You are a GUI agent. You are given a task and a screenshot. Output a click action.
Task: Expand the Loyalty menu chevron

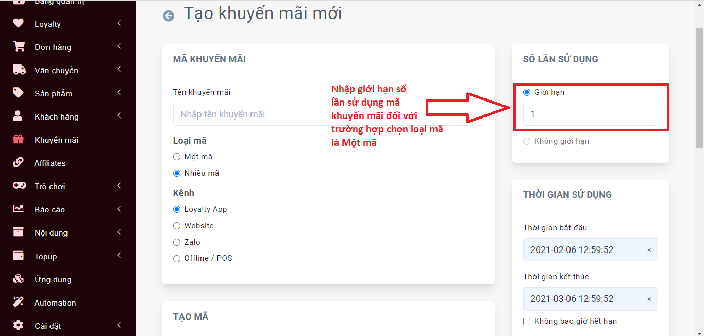(x=119, y=23)
